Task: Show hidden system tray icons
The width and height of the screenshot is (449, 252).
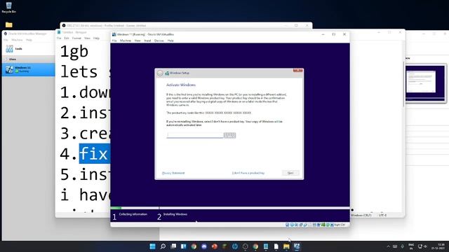Action: [388, 246]
